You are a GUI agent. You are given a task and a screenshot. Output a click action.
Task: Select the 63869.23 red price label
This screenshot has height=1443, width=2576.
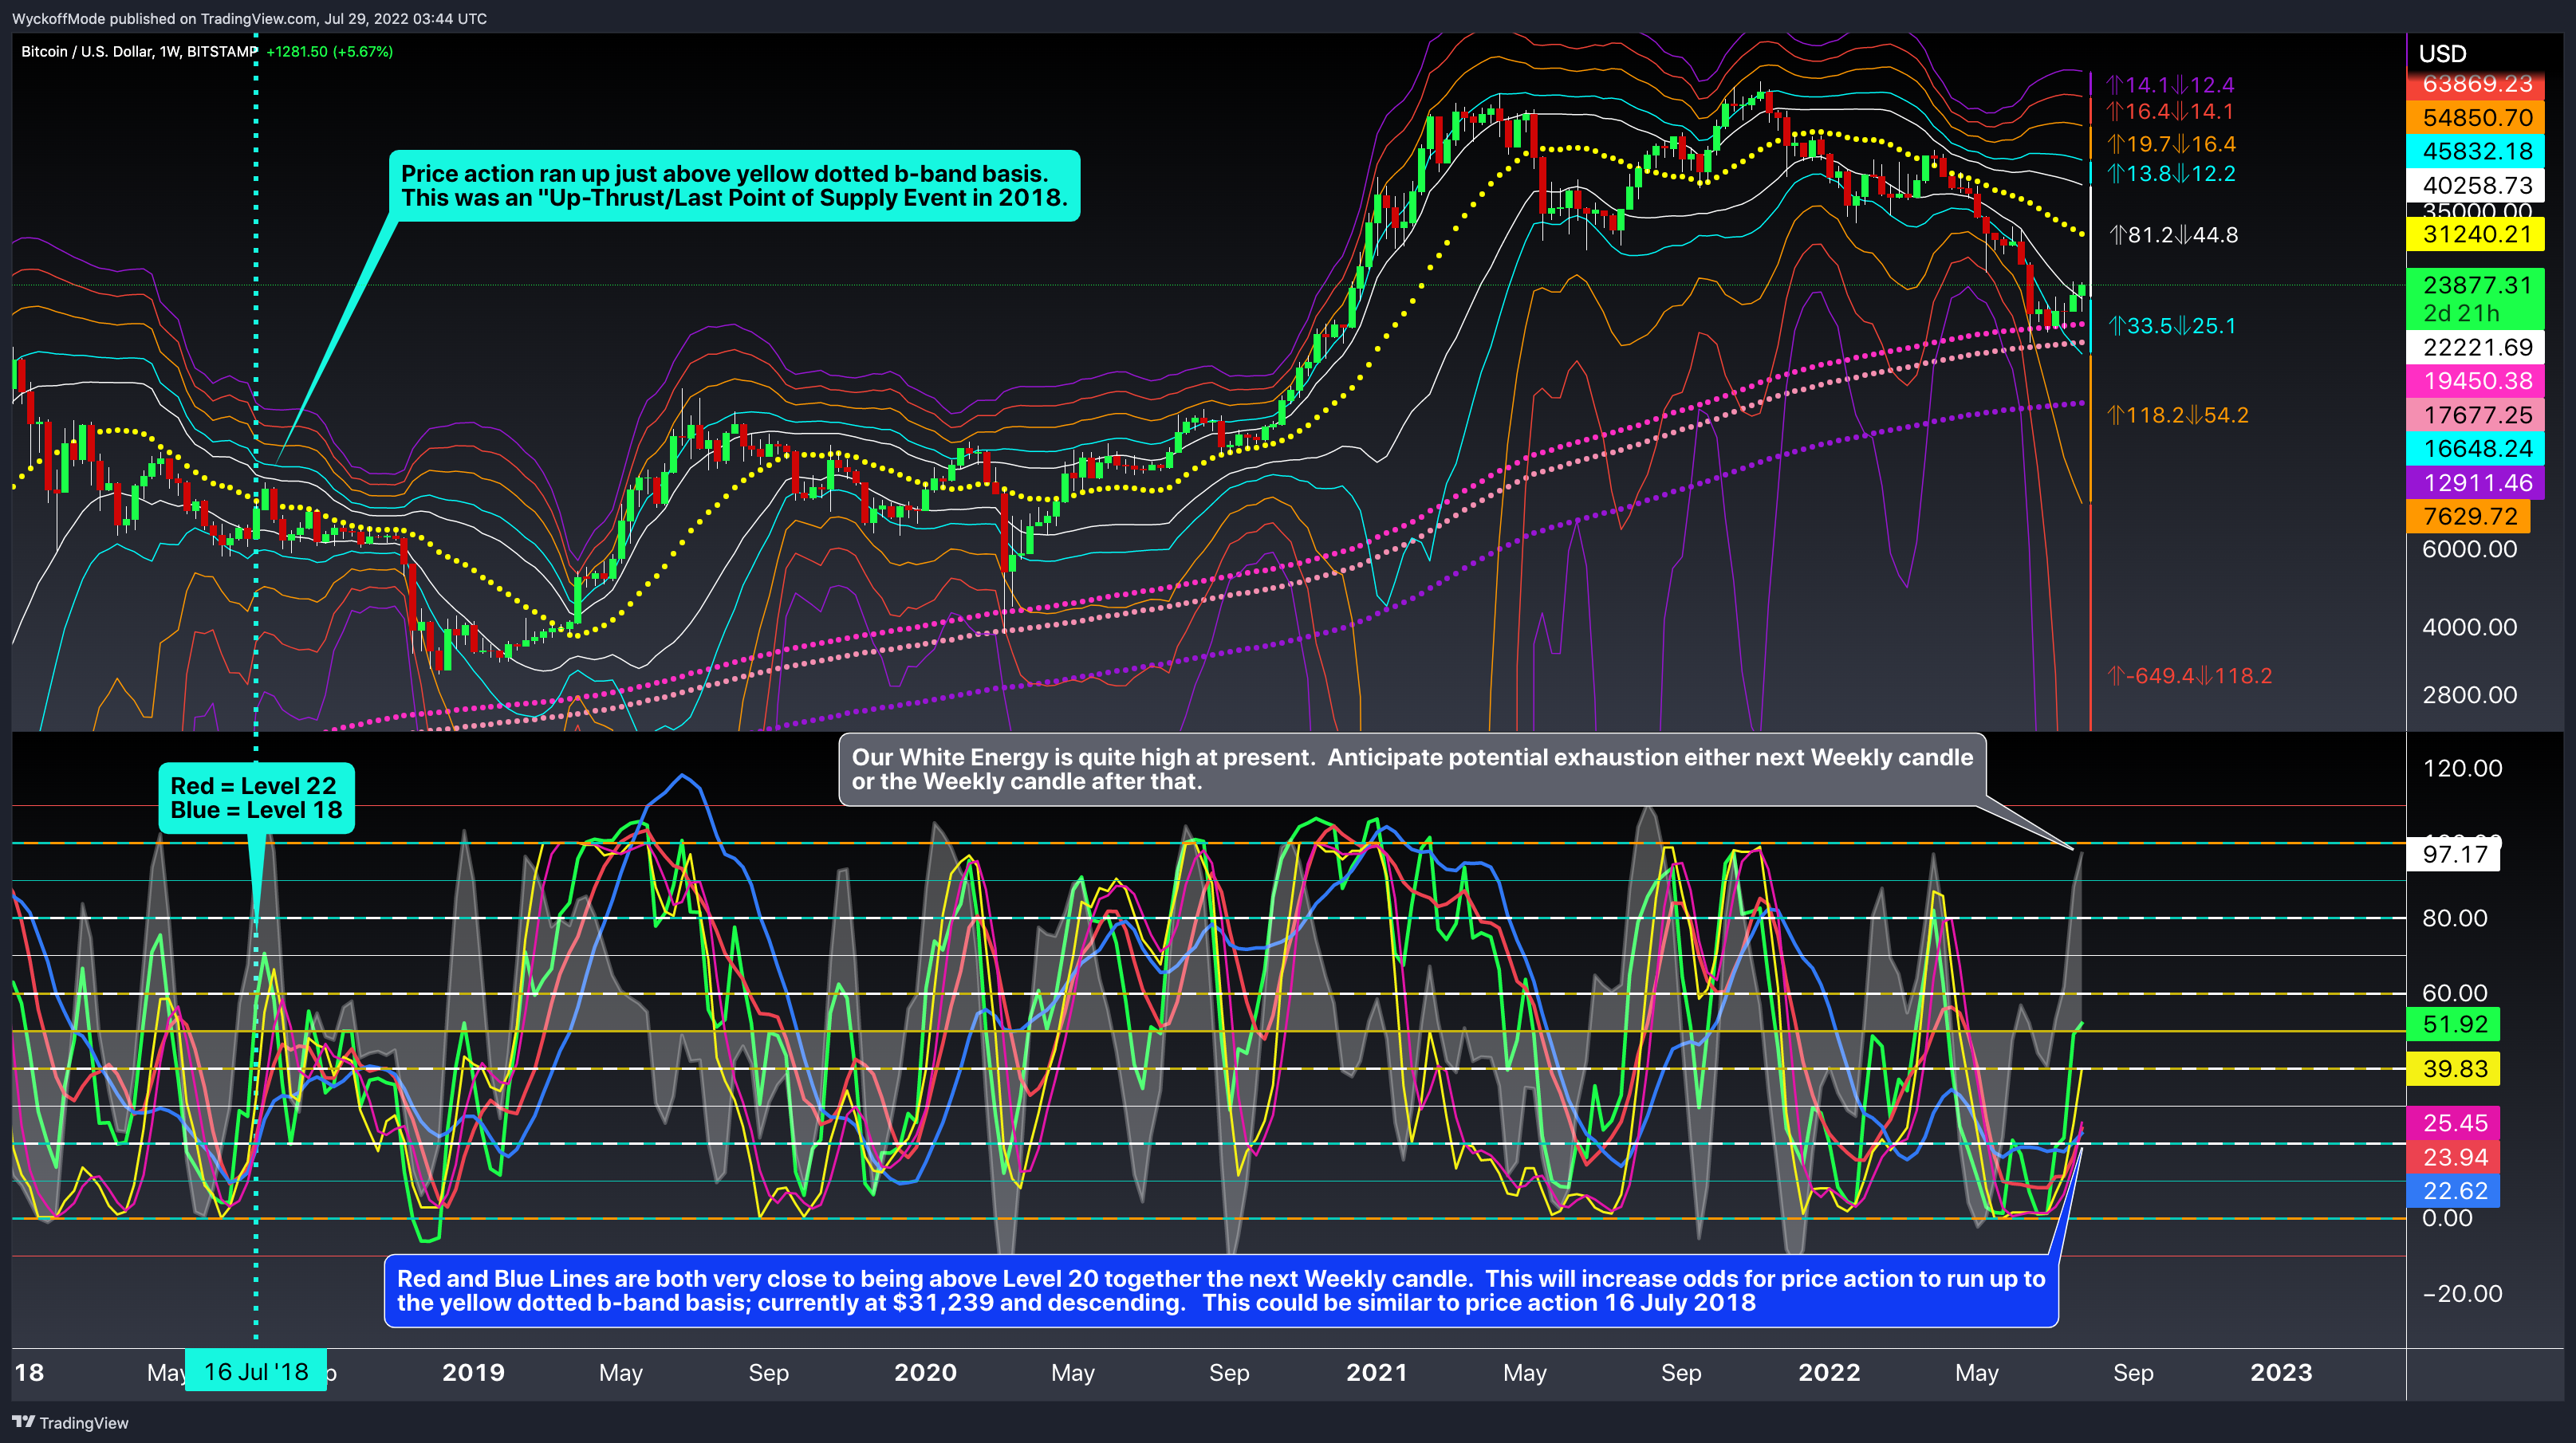click(x=2475, y=85)
